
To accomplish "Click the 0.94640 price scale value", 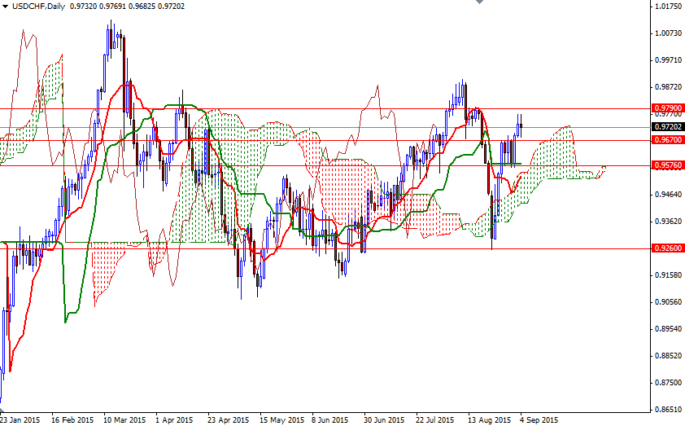I will coord(669,194).
